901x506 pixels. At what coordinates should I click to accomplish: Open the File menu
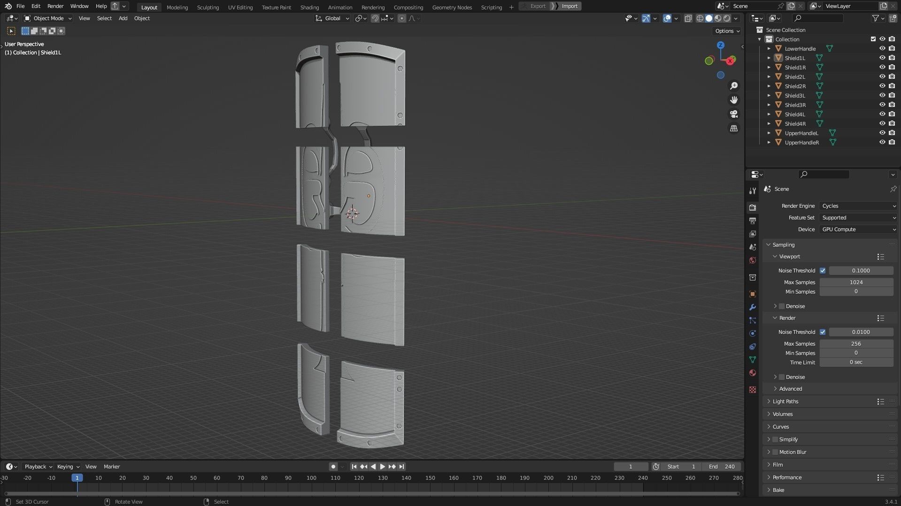(20, 6)
